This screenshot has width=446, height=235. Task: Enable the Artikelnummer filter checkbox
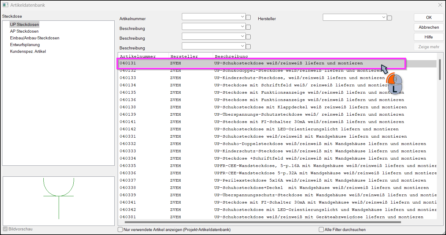[248, 17]
